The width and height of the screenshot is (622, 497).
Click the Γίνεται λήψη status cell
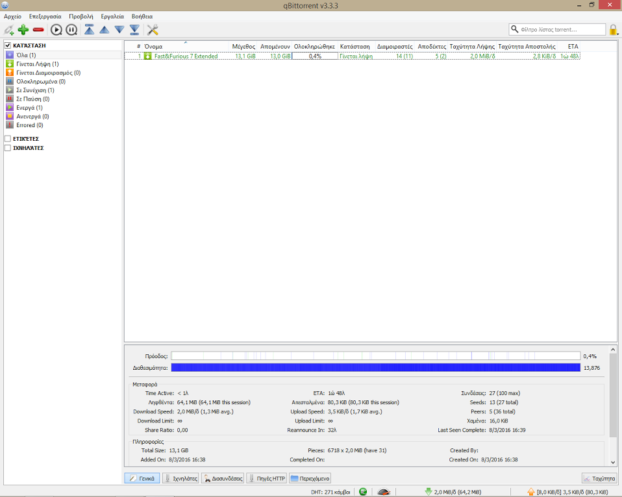click(x=356, y=56)
